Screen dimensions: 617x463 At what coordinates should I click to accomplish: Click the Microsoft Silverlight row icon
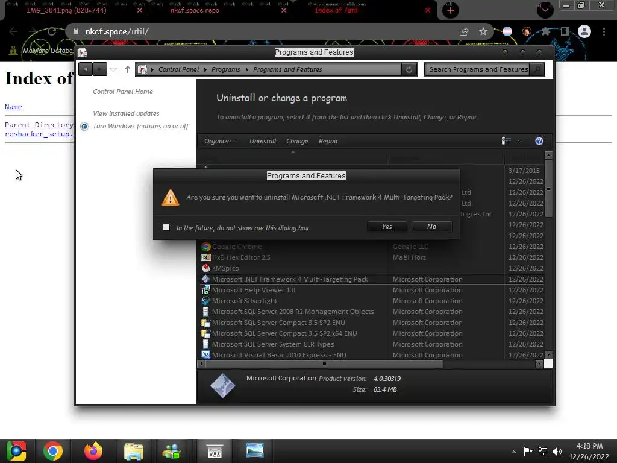206,301
